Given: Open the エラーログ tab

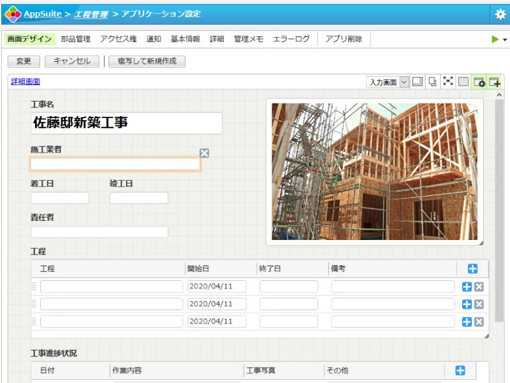Looking at the screenshot, I should (291, 39).
